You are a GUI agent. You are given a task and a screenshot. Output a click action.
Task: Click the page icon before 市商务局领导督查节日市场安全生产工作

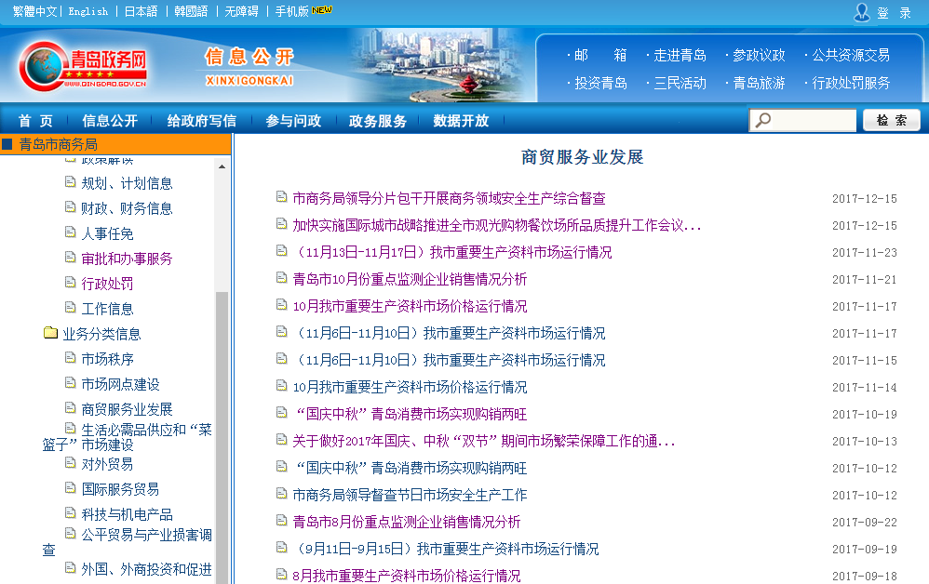click(x=282, y=494)
